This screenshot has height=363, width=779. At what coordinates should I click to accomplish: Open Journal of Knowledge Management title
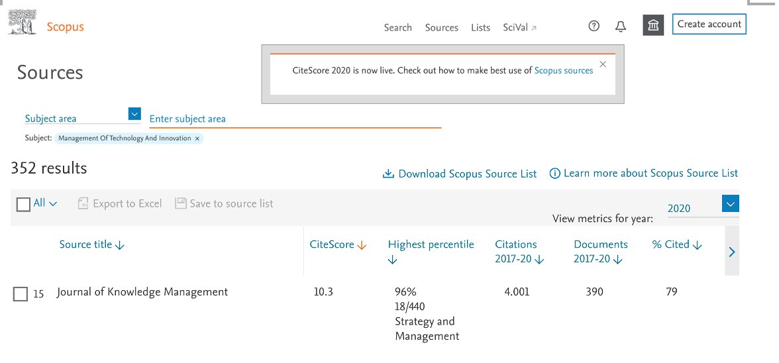[x=142, y=292]
